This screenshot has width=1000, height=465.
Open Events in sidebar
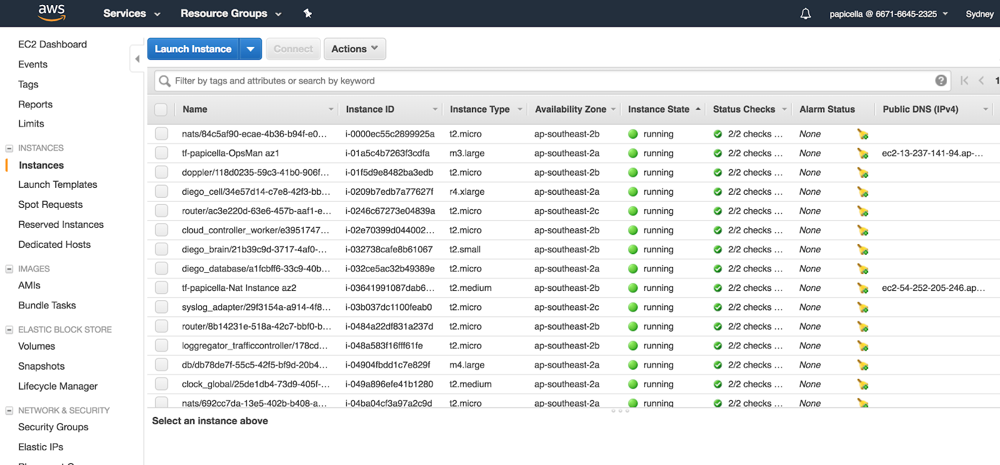tap(33, 64)
